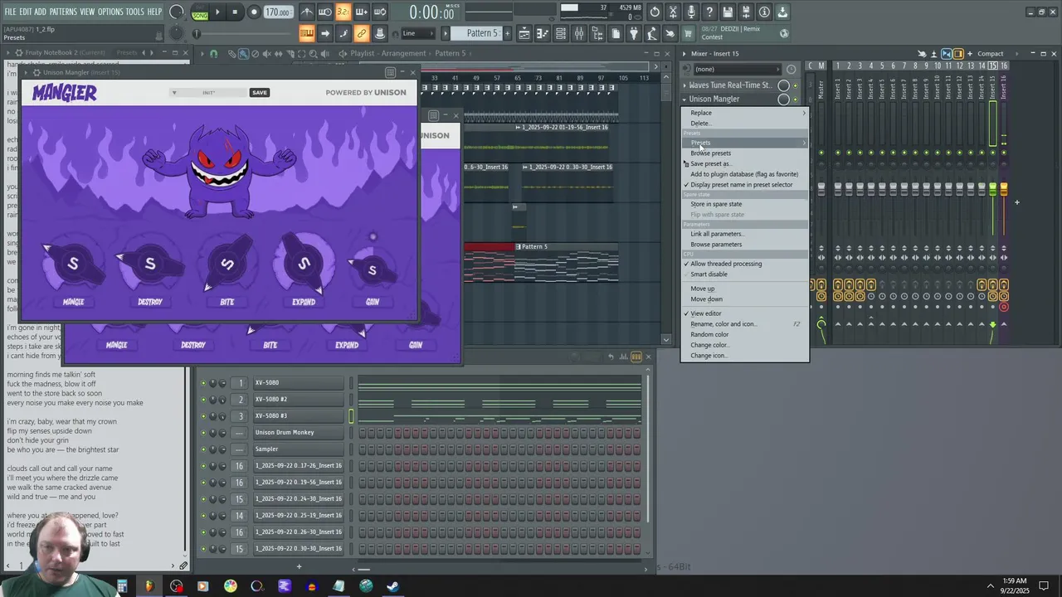Stop playback with the stop button
1062x597 pixels.
coord(235,12)
